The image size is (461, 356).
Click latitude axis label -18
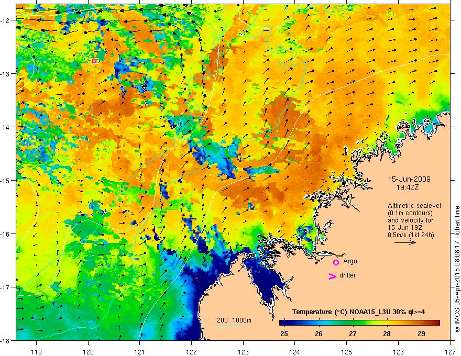pos(6,340)
